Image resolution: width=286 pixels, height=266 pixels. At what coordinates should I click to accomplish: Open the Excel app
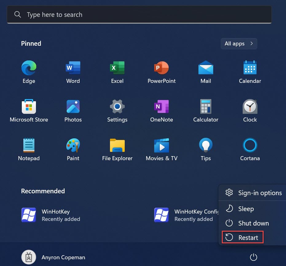pos(117,72)
